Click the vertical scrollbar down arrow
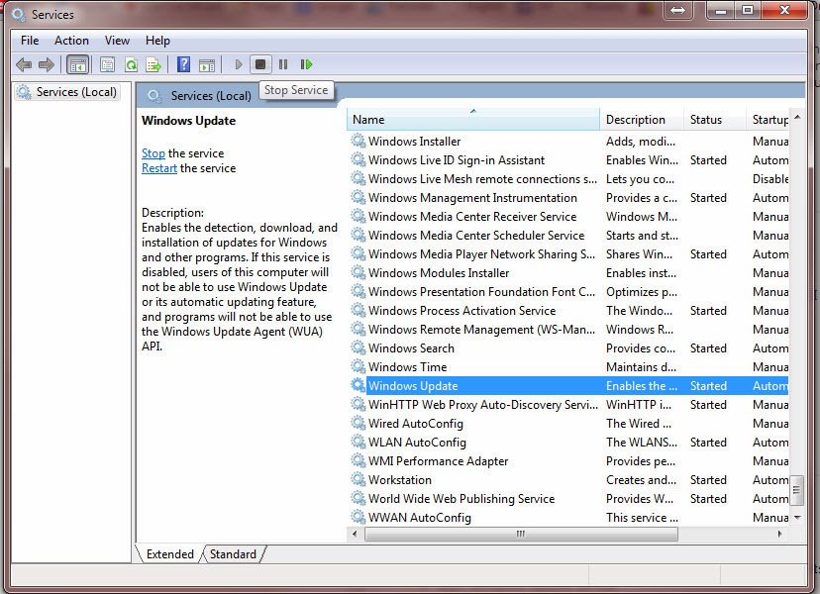 coord(797,518)
